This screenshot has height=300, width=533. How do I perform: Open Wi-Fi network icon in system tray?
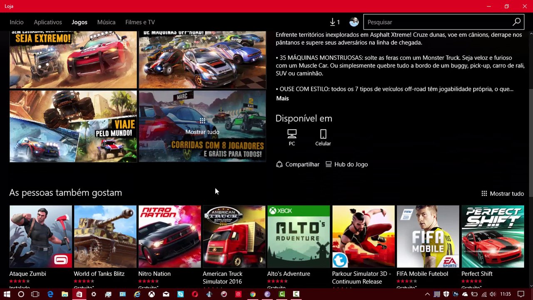484,294
